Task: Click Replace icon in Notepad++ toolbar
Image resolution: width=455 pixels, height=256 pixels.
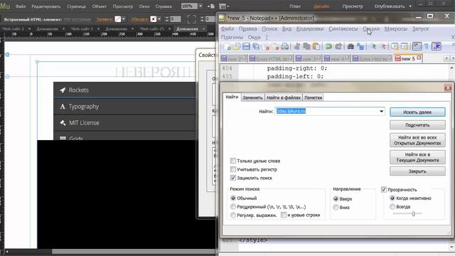Action: pos(360,46)
